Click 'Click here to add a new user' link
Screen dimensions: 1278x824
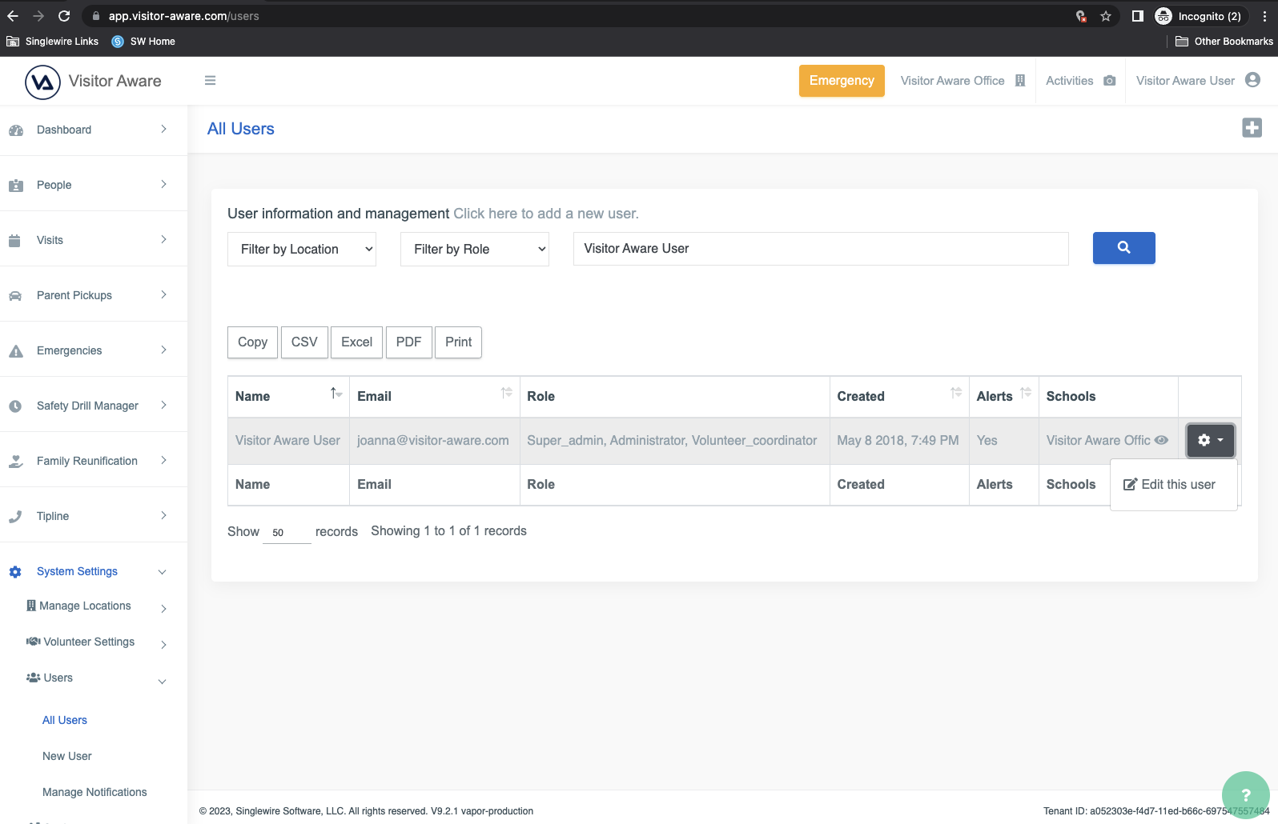546,214
